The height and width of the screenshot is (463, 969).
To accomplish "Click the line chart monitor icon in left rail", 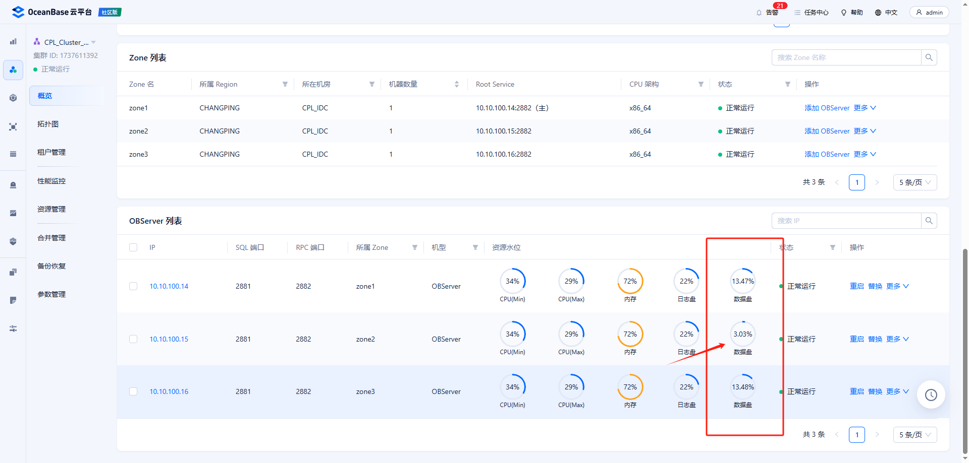I will (13, 213).
